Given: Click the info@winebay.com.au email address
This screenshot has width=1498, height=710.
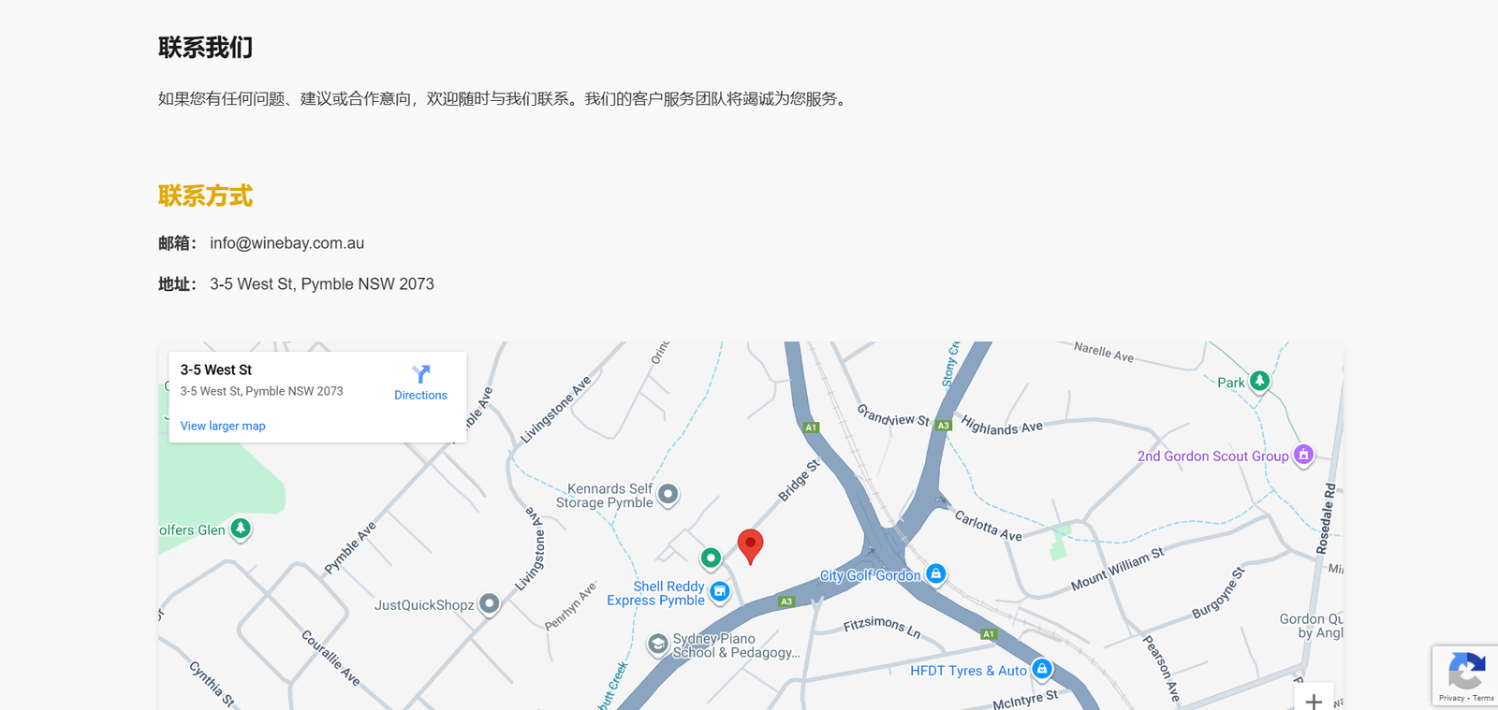Looking at the screenshot, I should (286, 243).
